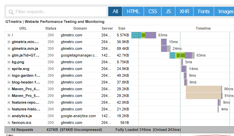Image resolution: width=234 pixels, height=136 pixels.
Task: Click the gtmetrix.min.js file name
Action: (25, 48)
